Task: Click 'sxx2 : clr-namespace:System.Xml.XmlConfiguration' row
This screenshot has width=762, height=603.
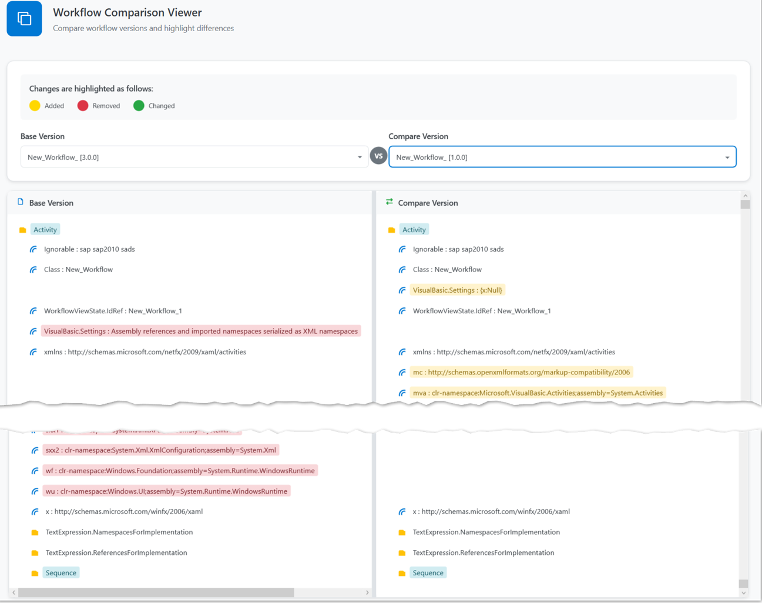Action: click(161, 450)
